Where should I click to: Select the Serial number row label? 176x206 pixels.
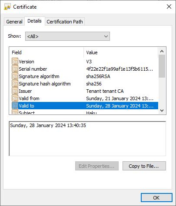click(33, 69)
